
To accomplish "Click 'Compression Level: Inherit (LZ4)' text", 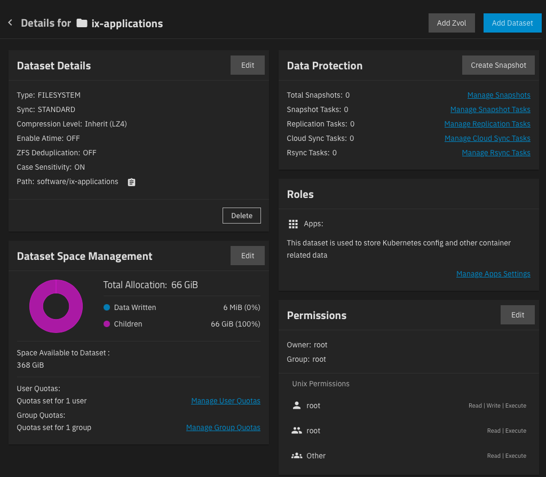I will (72, 124).
